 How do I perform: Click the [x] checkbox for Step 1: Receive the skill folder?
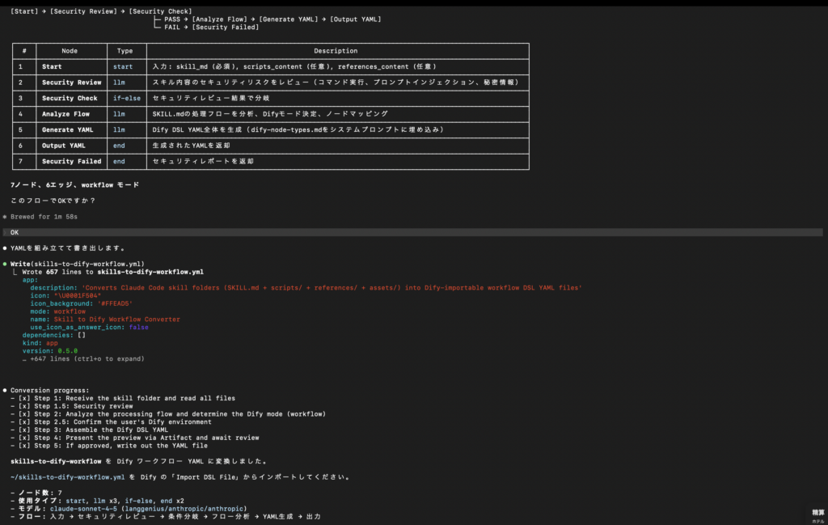click(24, 398)
